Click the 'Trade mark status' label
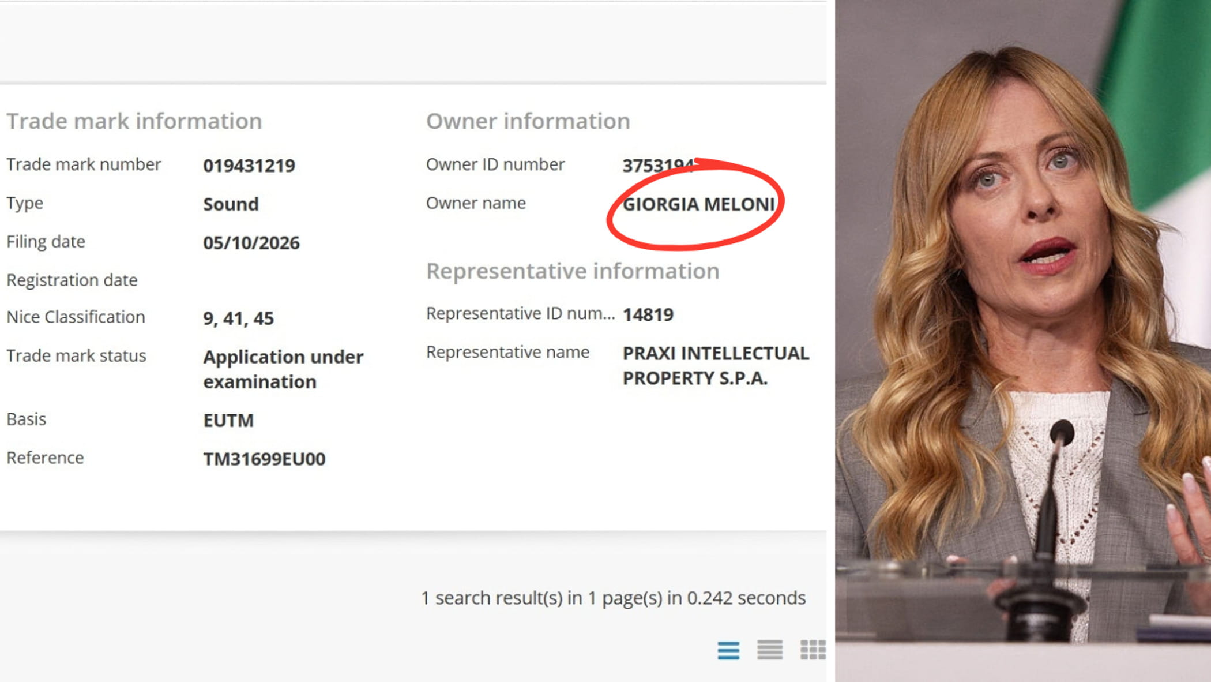Viewport: 1211px width, 682px height. [x=76, y=355]
